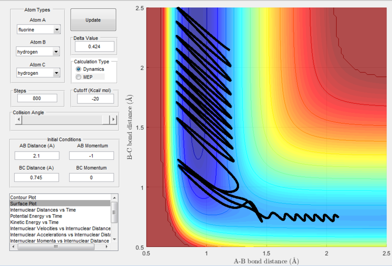Click the plot list scroll-down arrow

pos(114,239)
